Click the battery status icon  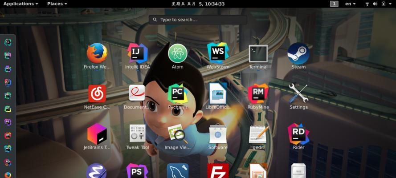tap(384, 4)
